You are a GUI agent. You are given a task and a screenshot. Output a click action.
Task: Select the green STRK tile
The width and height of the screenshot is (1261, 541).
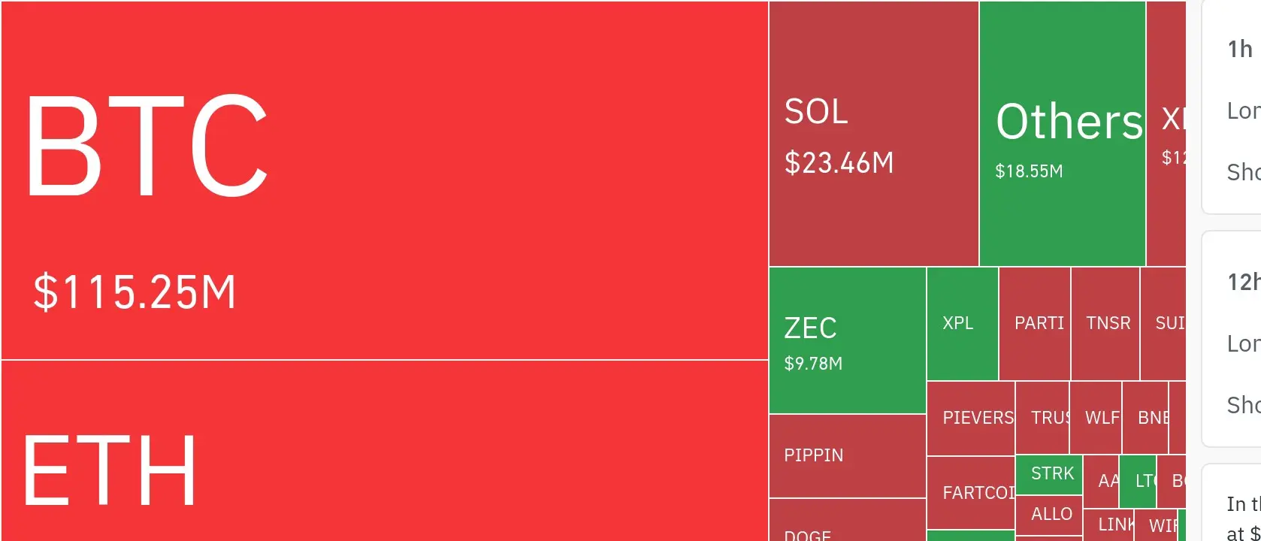click(1048, 474)
